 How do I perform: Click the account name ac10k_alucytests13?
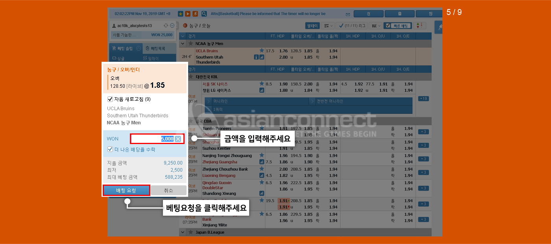[135, 26]
